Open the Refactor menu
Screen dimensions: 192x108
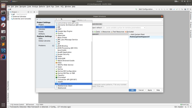[x=42, y=7]
